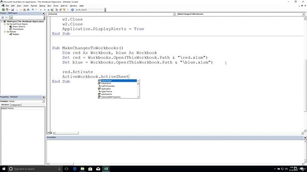Open Excel from the taskbar
The width and height of the screenshot is (307, 172).
[x=106, y=169]
